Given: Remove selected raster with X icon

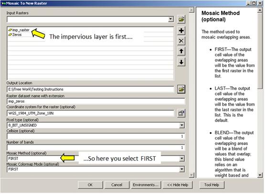Looking at the screenshot, I should pyautogui.click(x=181, y=41).
